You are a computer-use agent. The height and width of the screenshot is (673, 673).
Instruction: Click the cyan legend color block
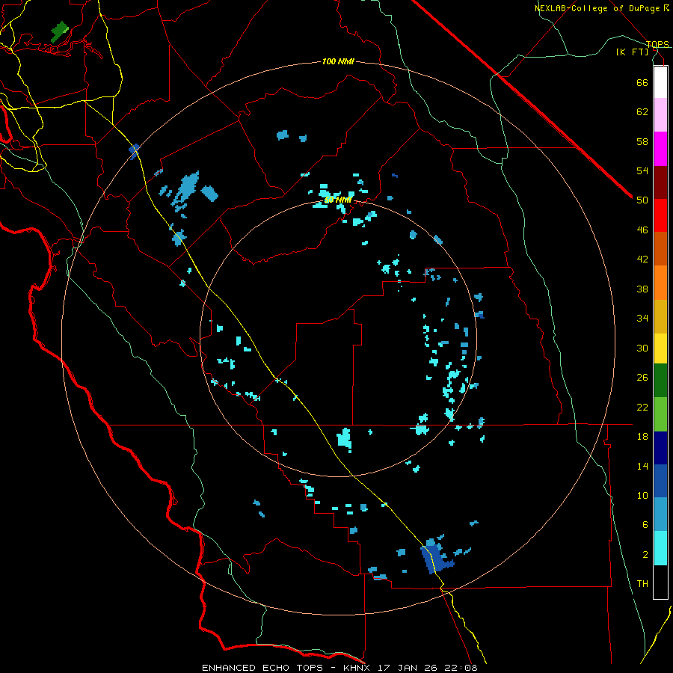660,548
